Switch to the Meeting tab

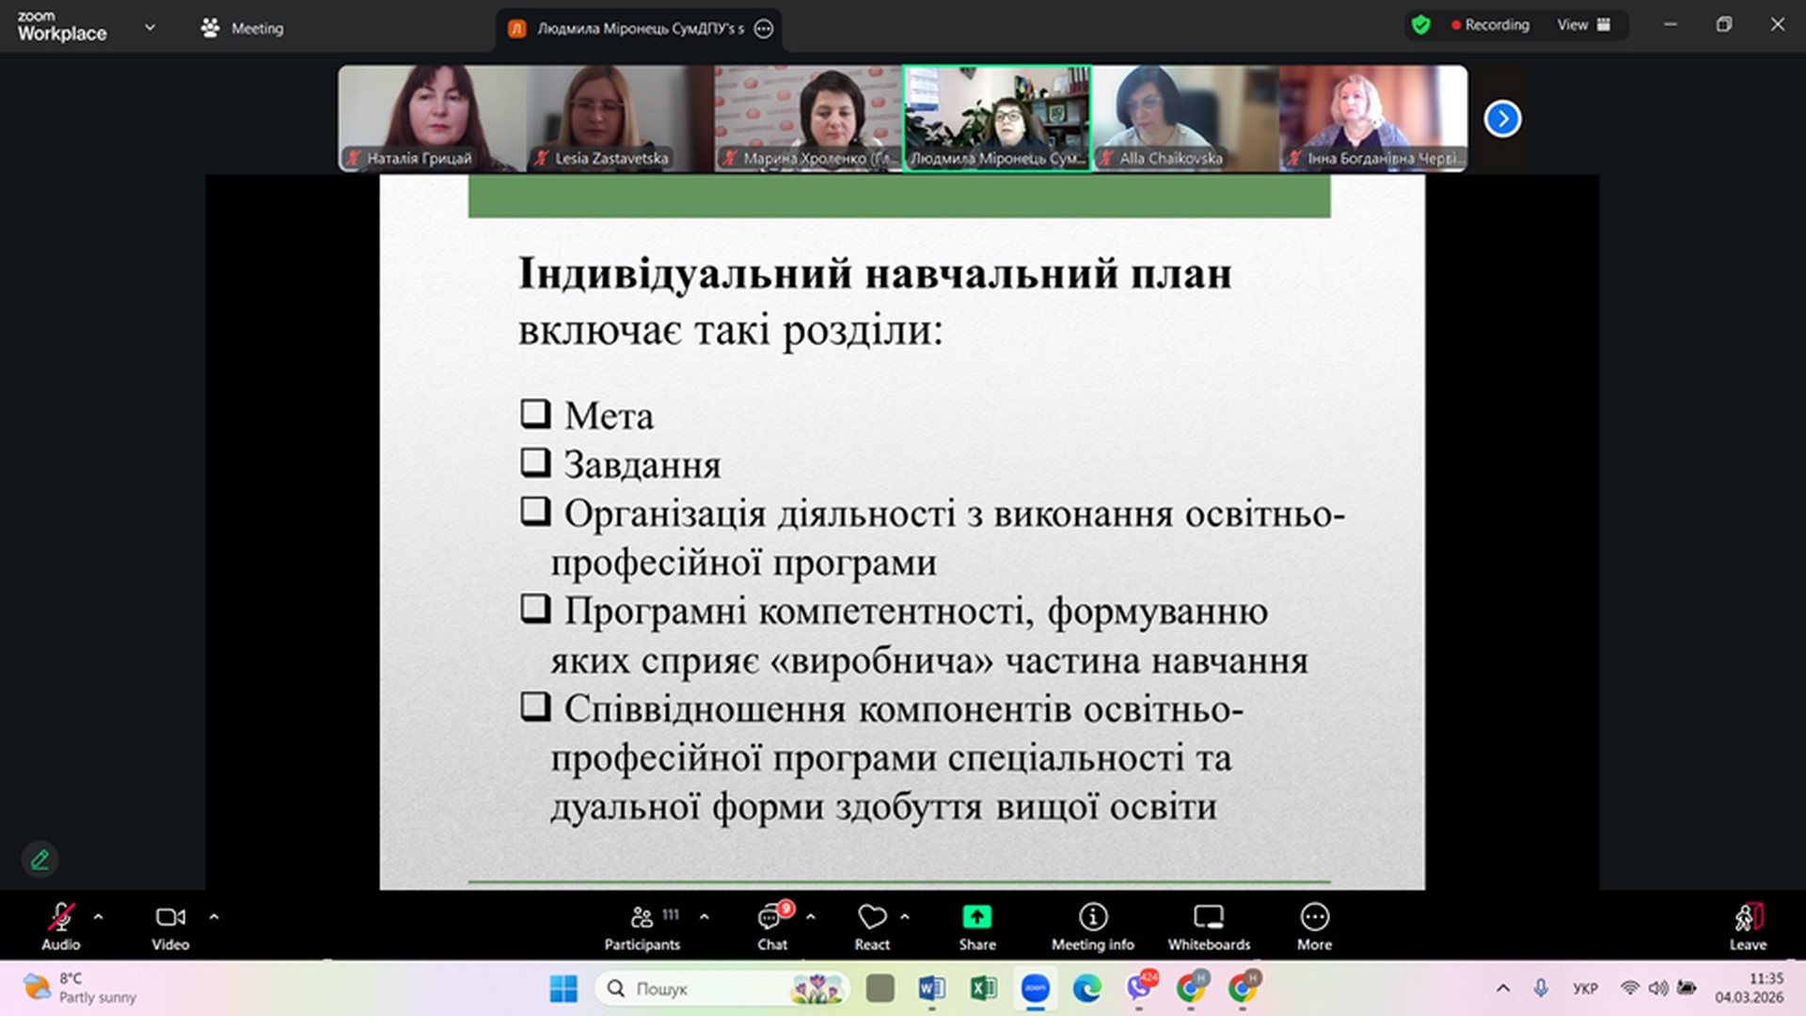pos(243,28)
